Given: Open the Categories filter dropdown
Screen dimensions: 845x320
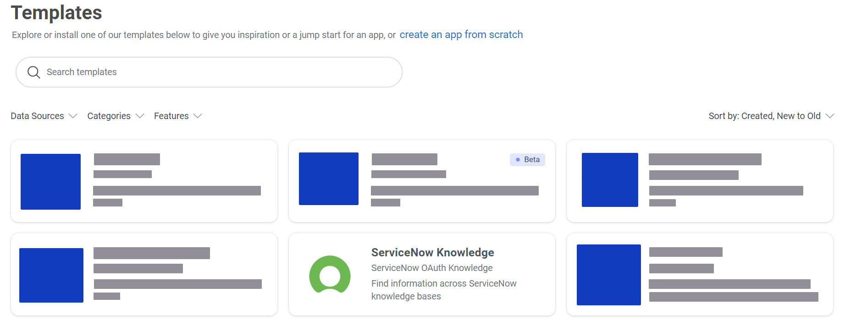Looking at the screenshot, I should coord(116,116).
